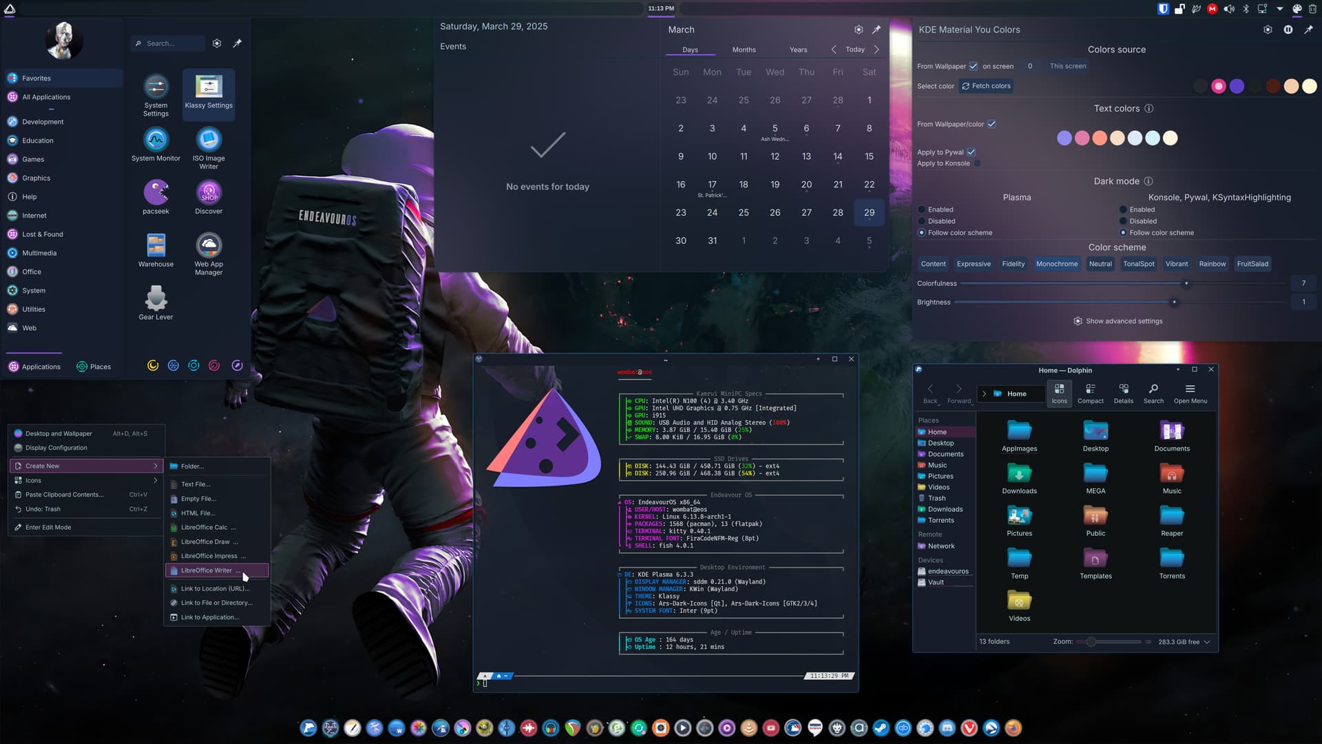Launch ISO Image Writer
1322x744 pixels.
[x=209, y=148]
